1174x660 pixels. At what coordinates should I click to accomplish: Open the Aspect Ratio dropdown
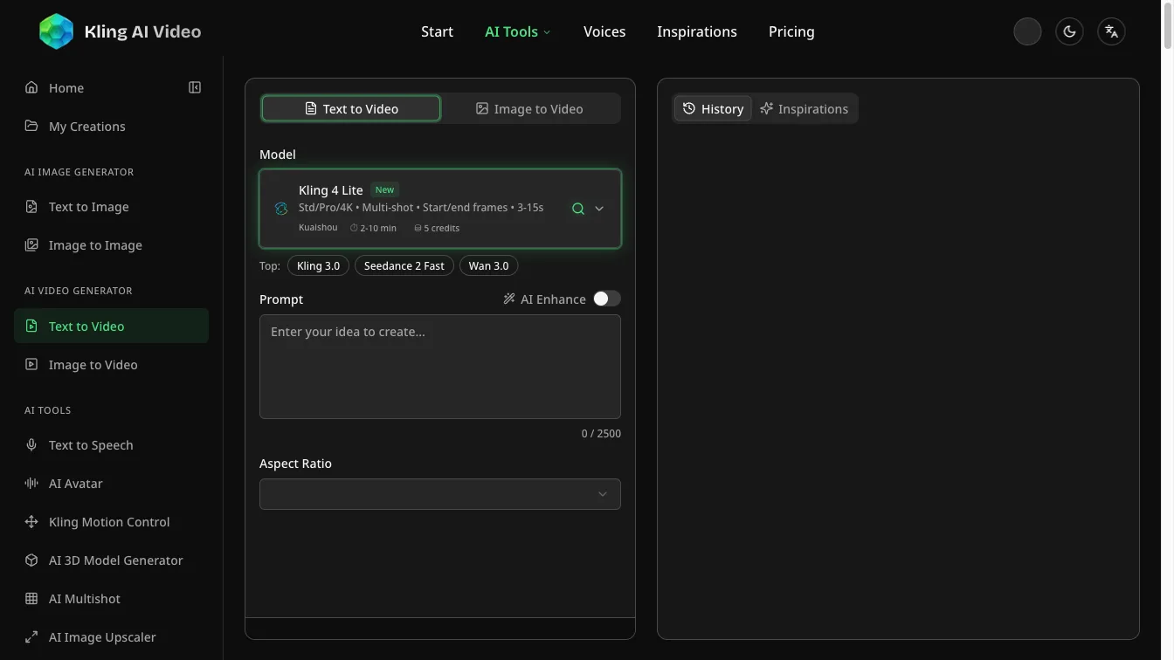coord(440,494)
